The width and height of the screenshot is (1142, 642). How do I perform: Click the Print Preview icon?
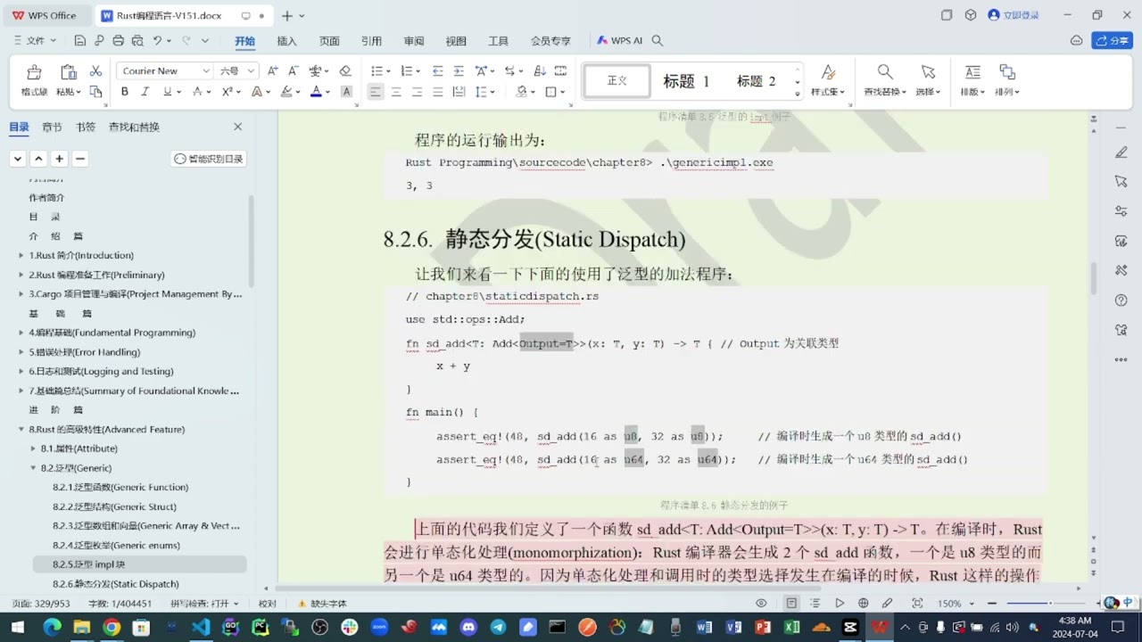click(x=137, y=41)
